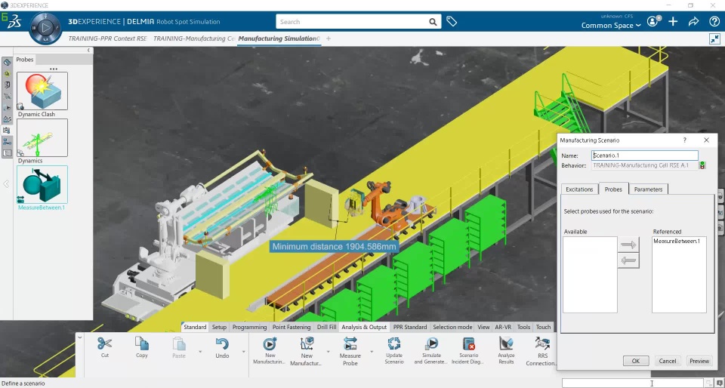725x388 pixels.
Task: Select the Probes tab in dialog
Action: [x=613, y=189]
